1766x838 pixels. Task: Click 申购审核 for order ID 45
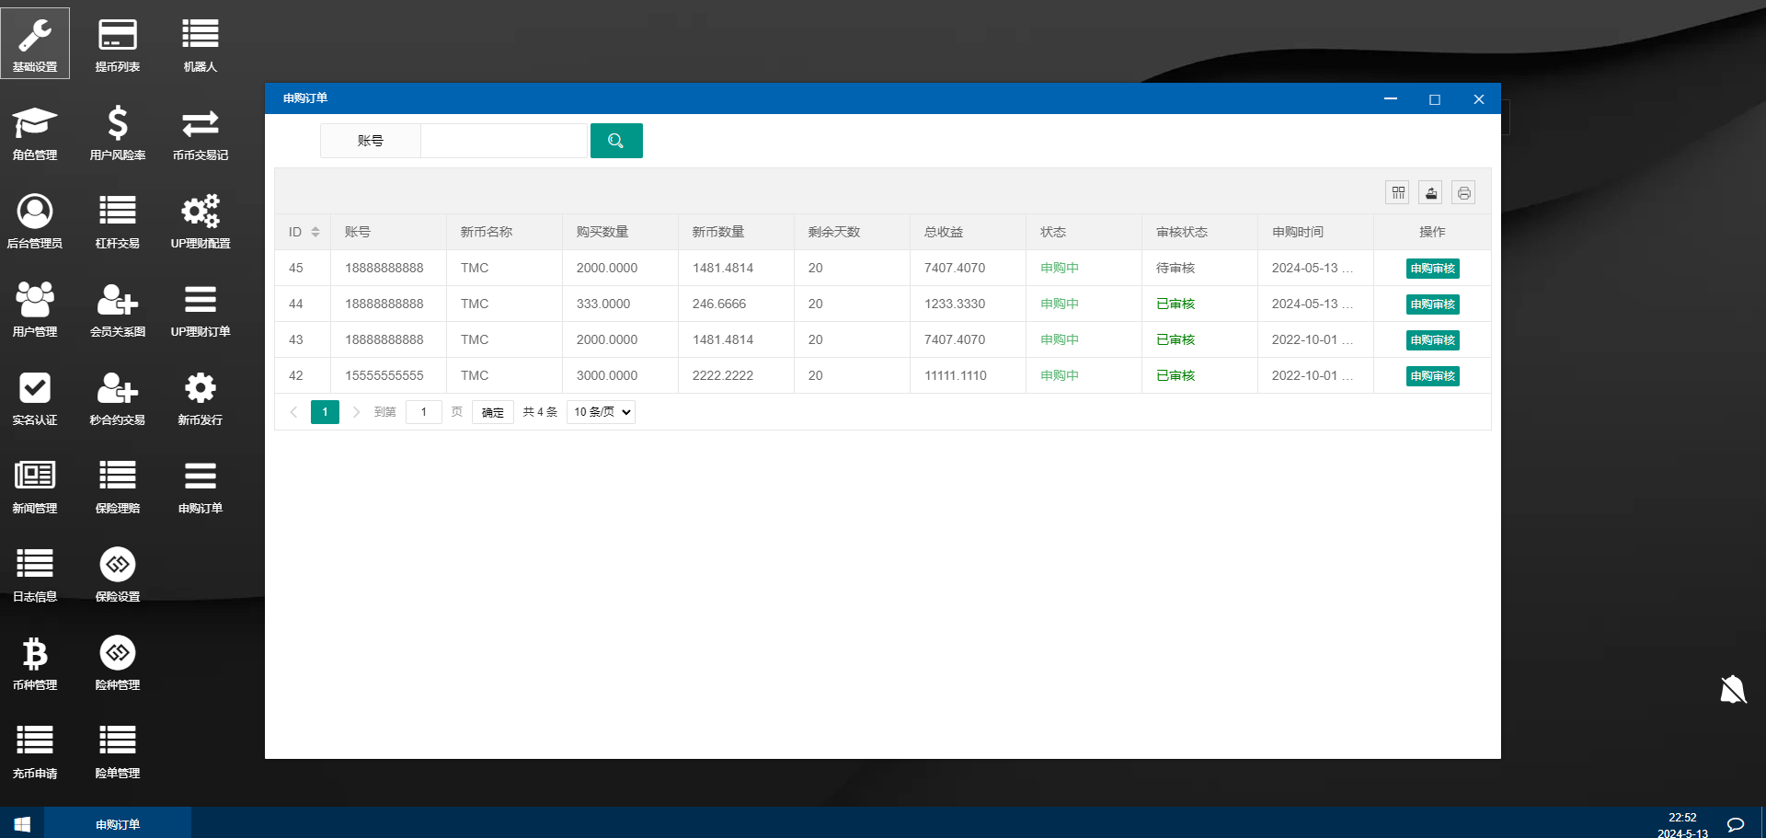pyautogui.click(x=1433, y=269)
